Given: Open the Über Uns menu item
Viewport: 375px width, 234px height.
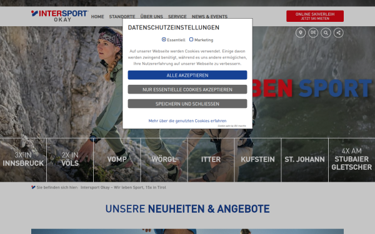Looking at the screenshot, I should tap(152, 17).
